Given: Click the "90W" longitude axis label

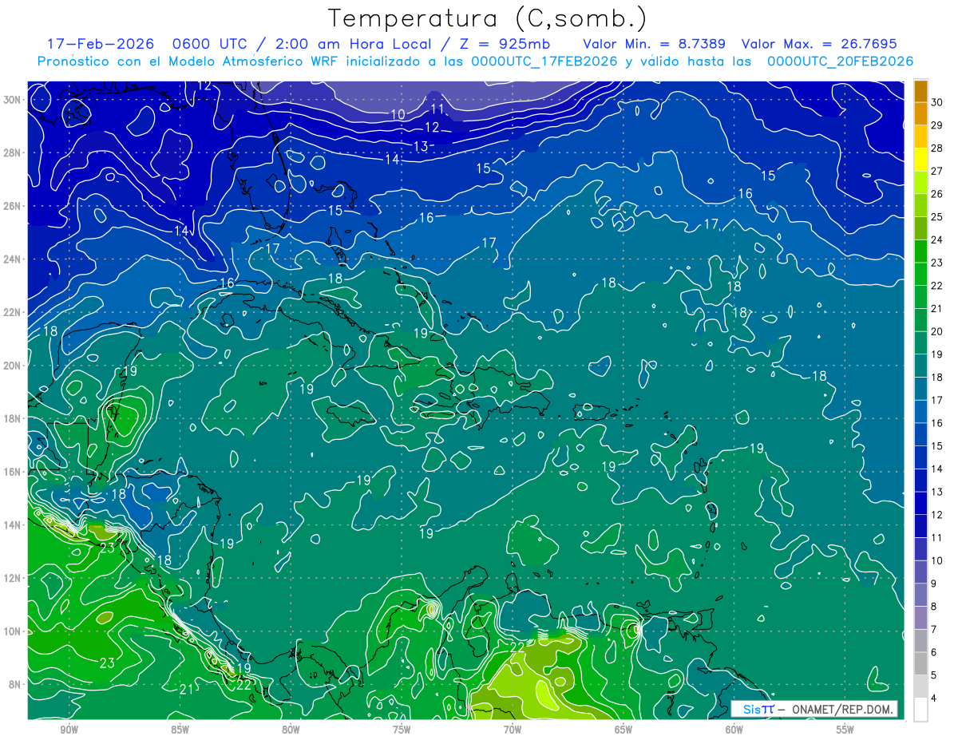Looking at the screenshot, I should click(x=69, y=730).
